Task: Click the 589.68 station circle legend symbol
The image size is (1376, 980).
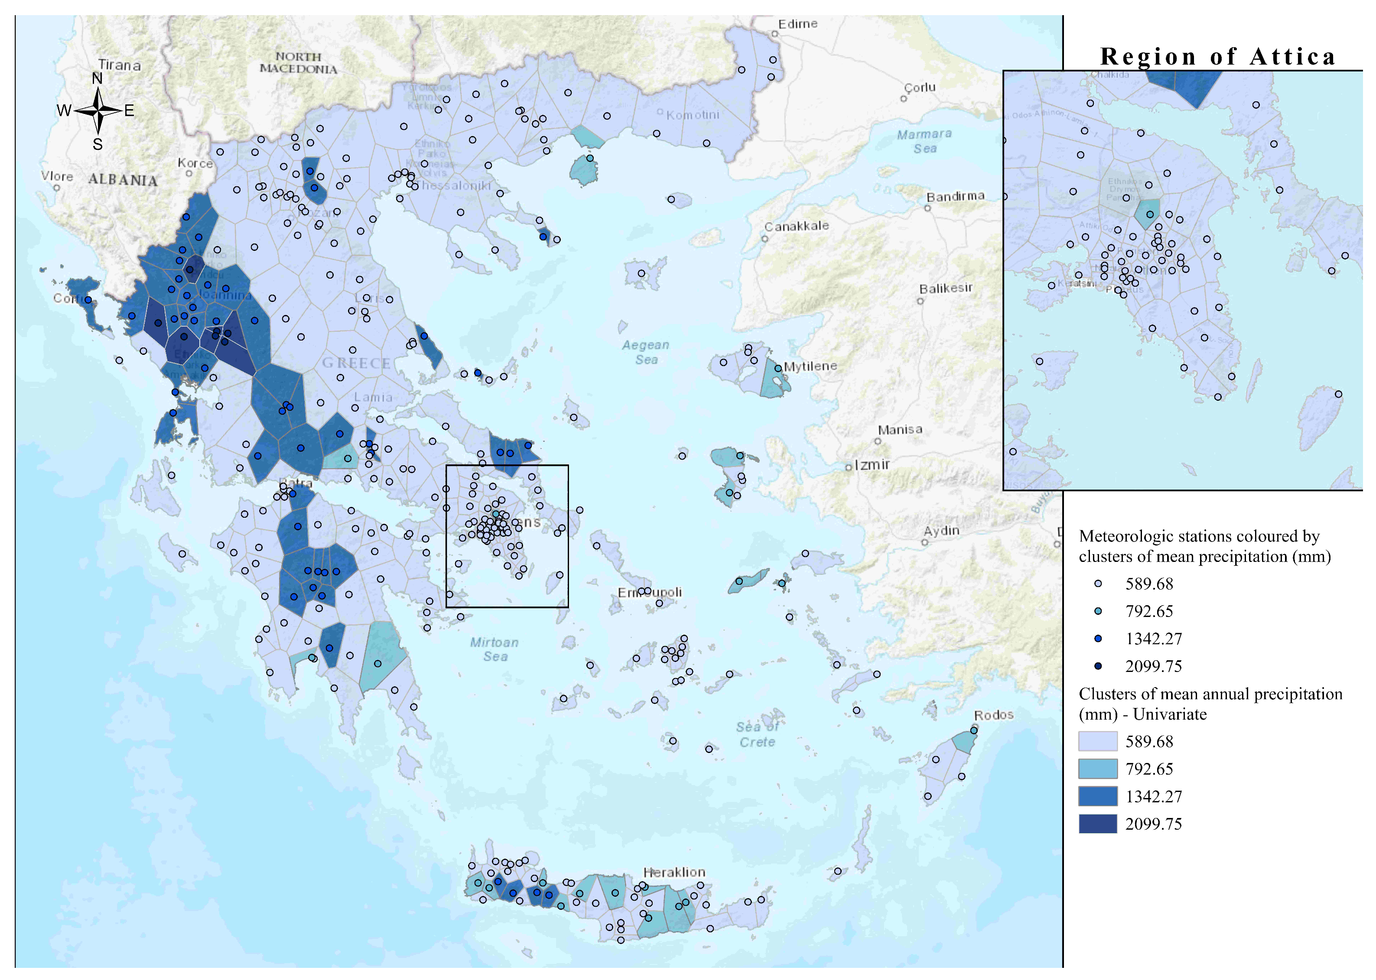Action: [x=1098, y=584]
